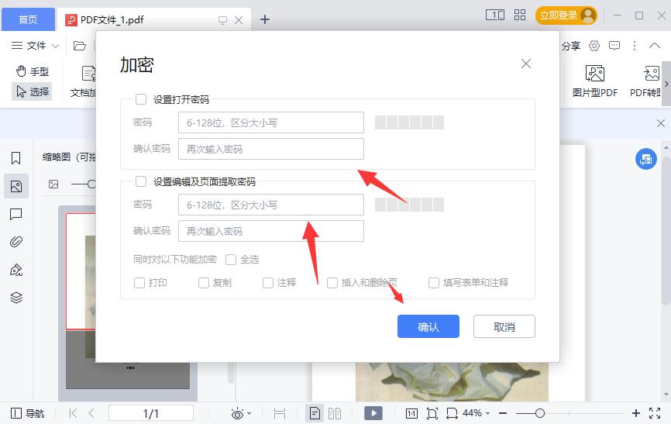
Task: Open a new tab with the plus icon
Action: [265, 19]
